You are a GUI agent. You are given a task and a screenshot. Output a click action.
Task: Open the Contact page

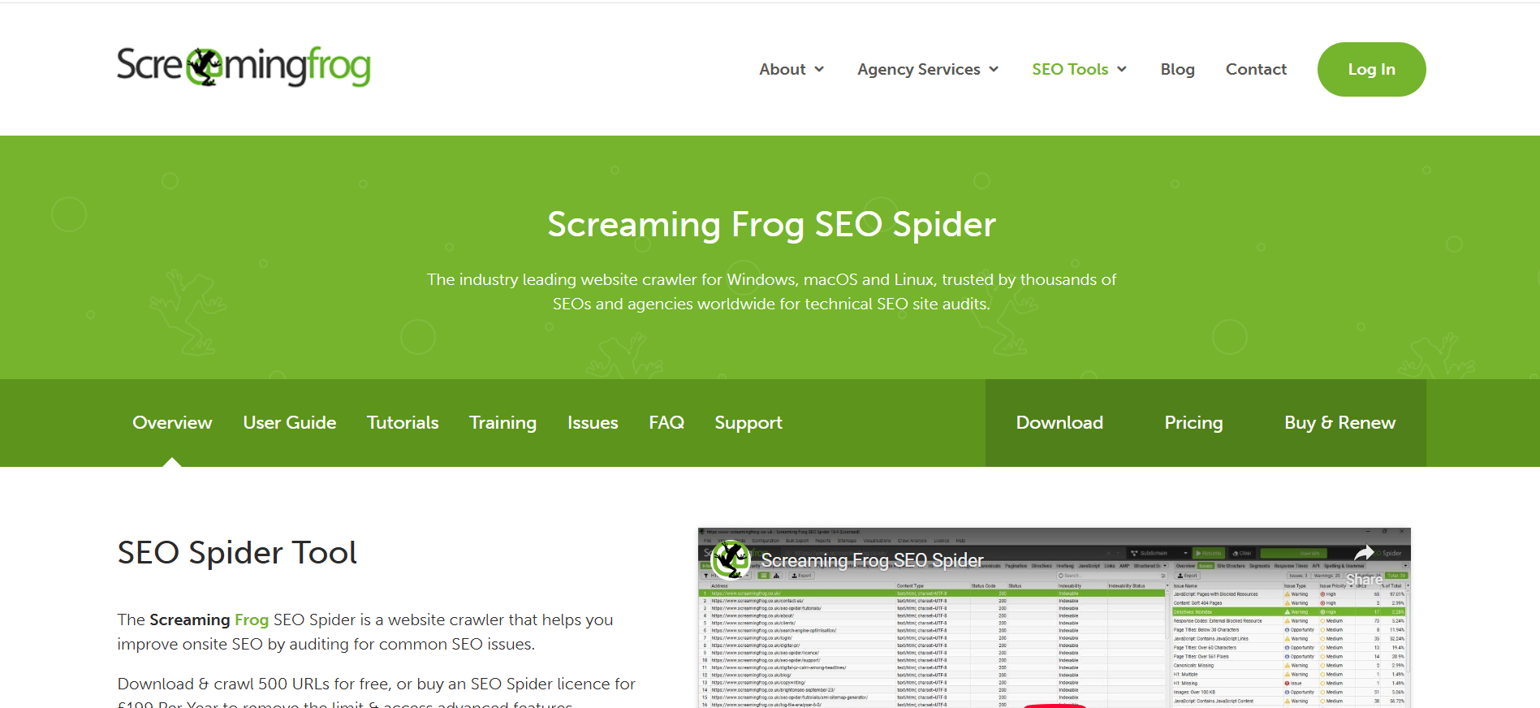tap(1256, 70)
